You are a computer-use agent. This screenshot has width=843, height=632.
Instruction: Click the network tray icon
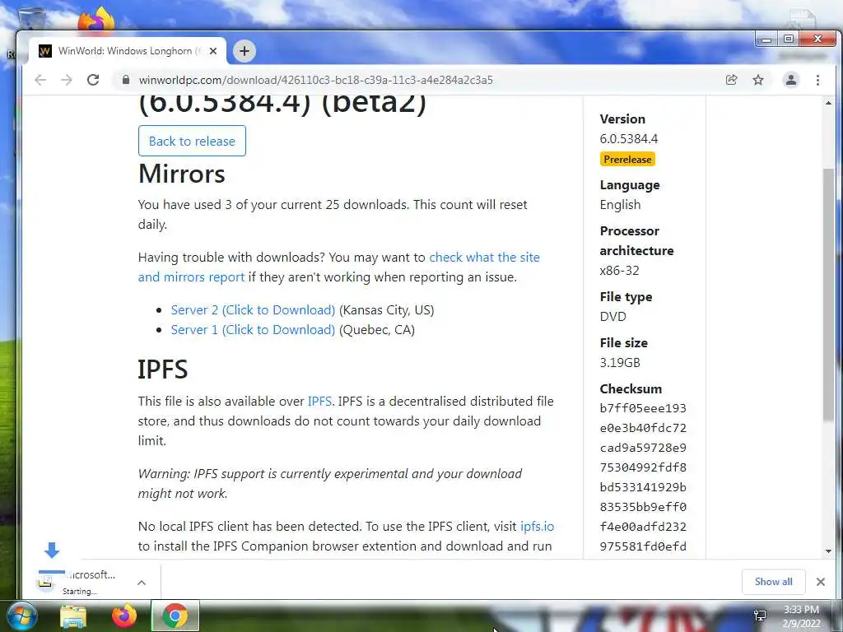pyautogui.click(x=760, y=616)
